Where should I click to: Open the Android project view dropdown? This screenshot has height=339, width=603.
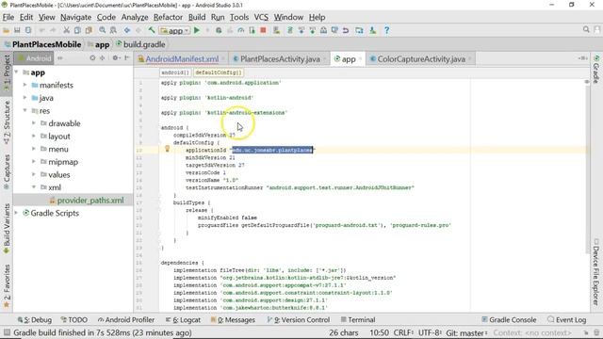pyautogui.click(x=34, y=58)
